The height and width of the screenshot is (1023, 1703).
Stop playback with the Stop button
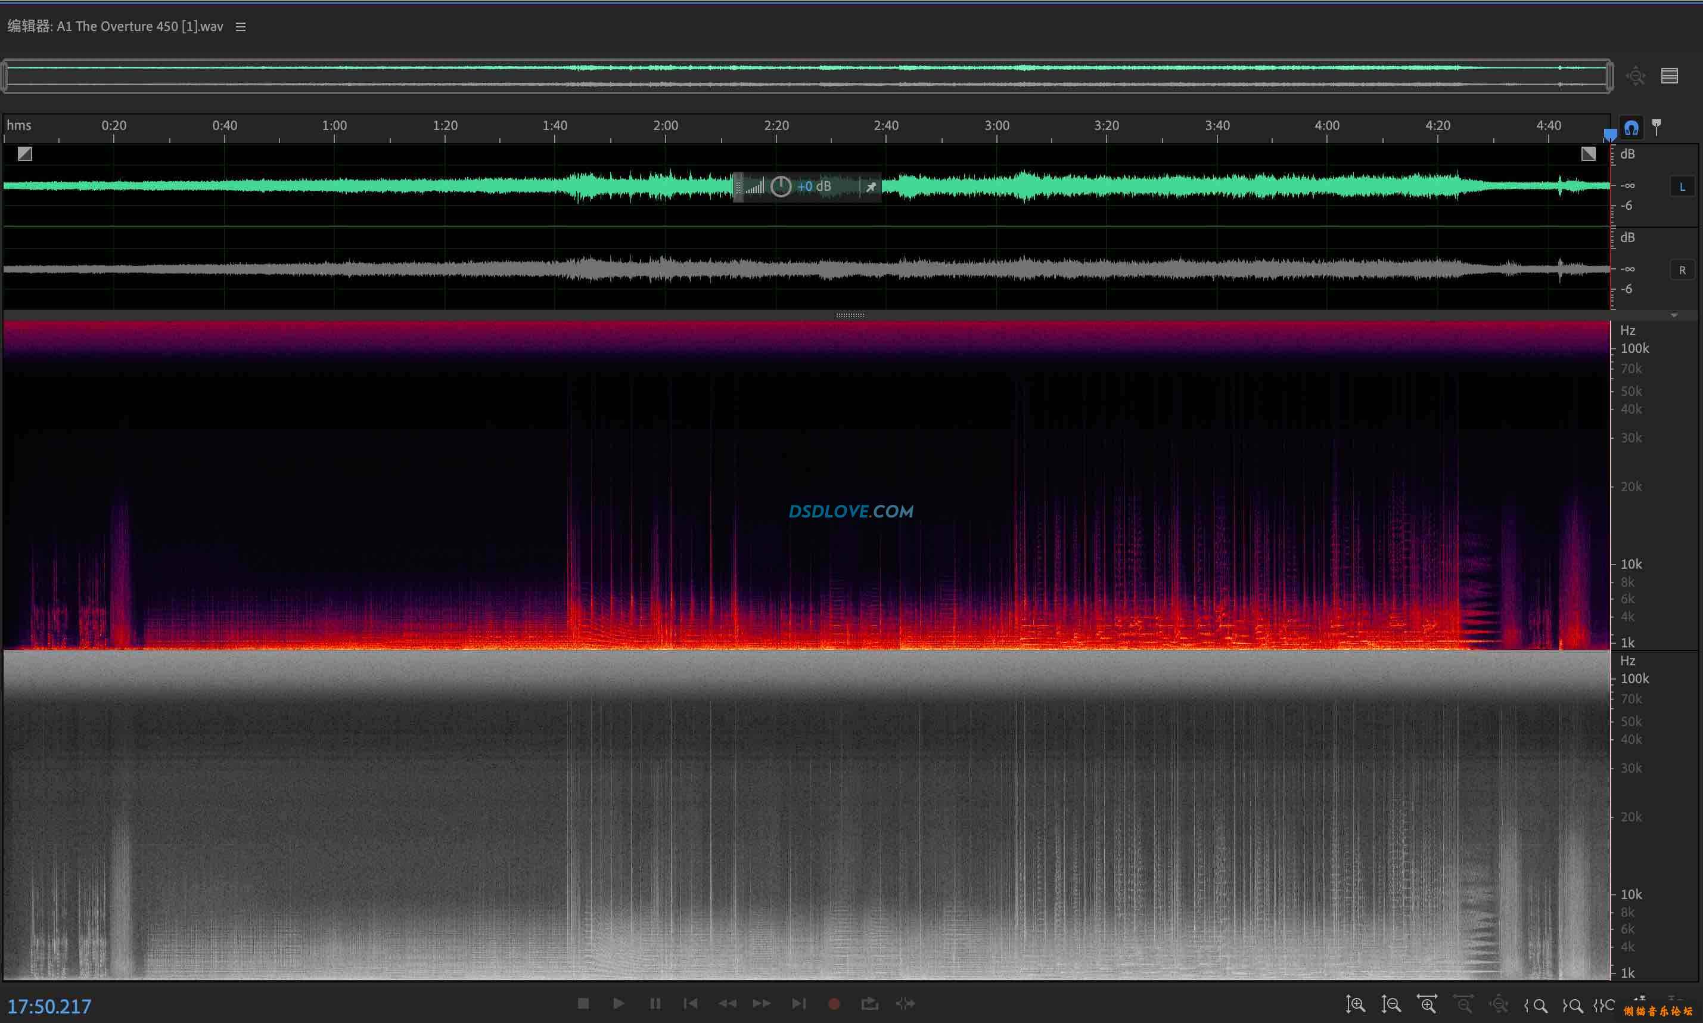(x=583, y=1004)
